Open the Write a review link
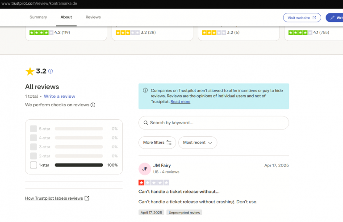This screenshot has width=343, height=222. 59,96
